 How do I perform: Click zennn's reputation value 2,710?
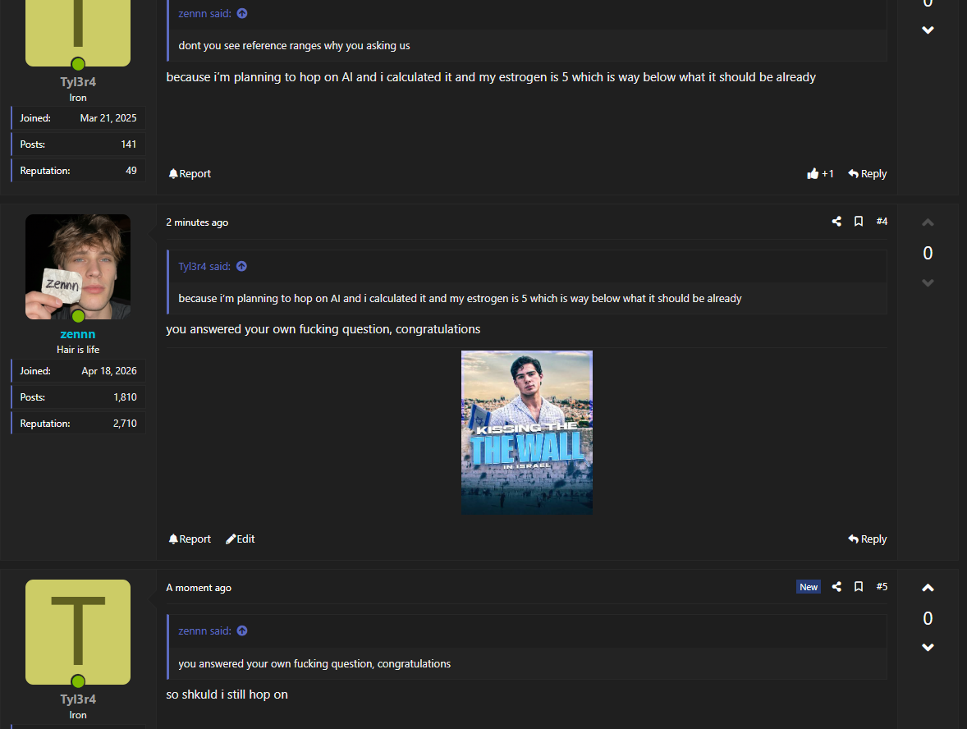click(125, 424)
